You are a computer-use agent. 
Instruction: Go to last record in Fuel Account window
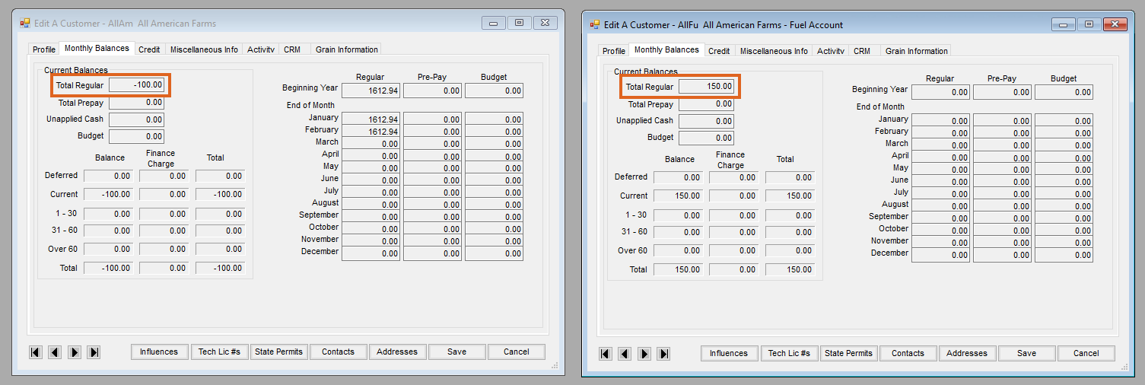click(x=663, y=354)
